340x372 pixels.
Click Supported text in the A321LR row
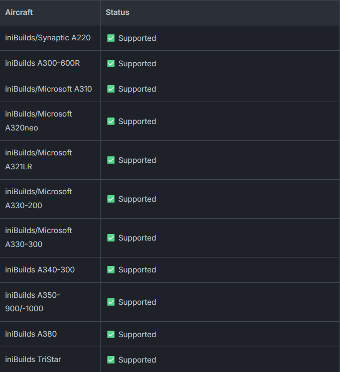137,160
